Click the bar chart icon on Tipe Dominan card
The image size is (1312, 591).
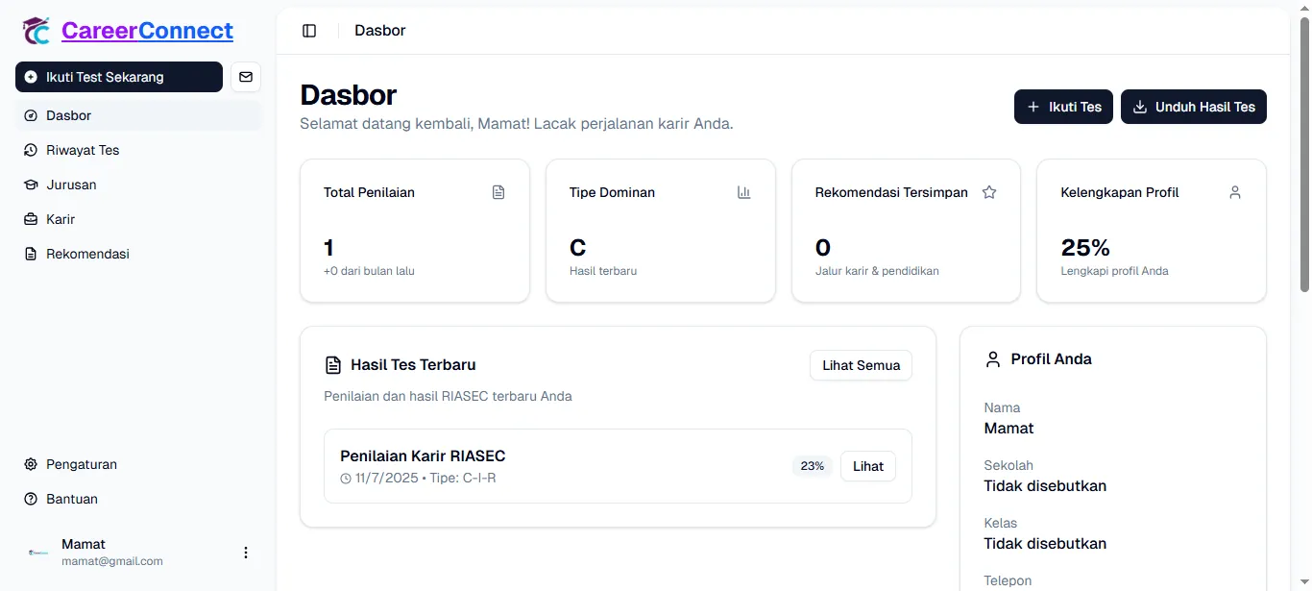tap(744, 192)
